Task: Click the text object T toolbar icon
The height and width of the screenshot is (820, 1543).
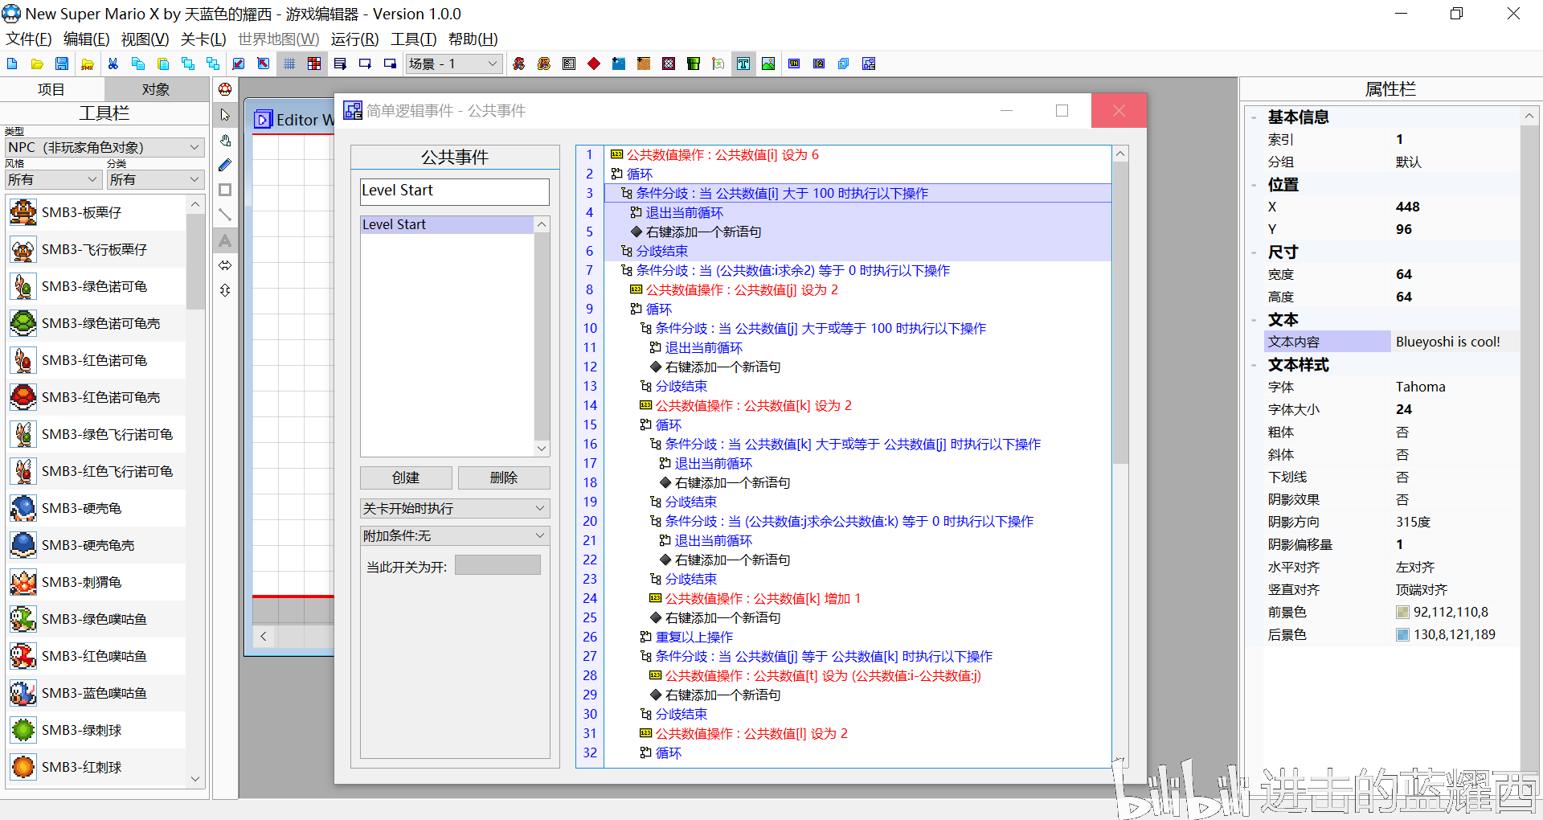Action: (743, 64)
